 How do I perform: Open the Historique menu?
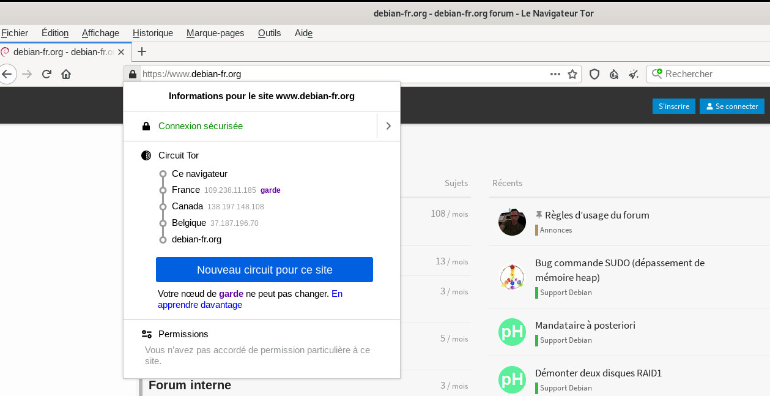[x=153, y=33]
